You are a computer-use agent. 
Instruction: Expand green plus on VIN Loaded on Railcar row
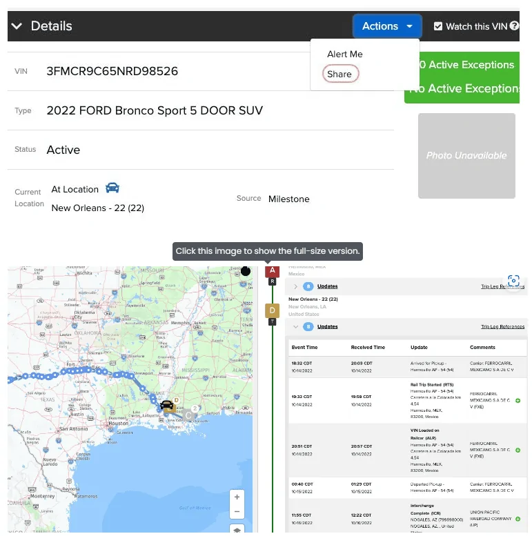coord(518,450)
